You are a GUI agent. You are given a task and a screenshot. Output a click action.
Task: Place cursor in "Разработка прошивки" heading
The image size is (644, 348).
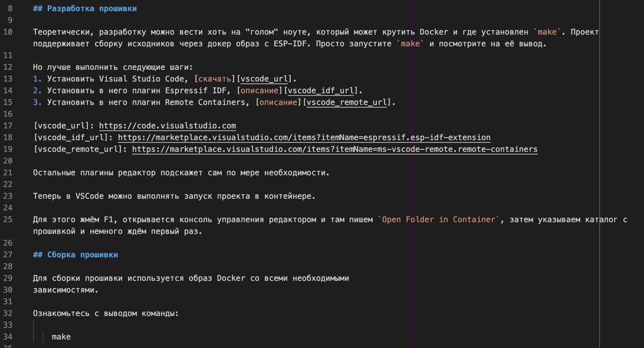[92, 9]
